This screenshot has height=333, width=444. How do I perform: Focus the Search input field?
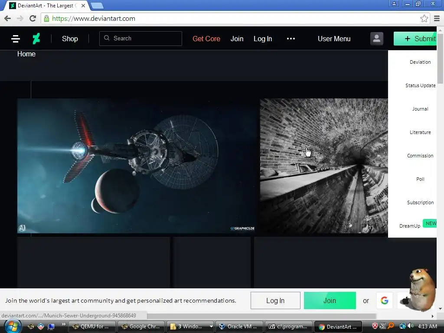tap(140, 39)
